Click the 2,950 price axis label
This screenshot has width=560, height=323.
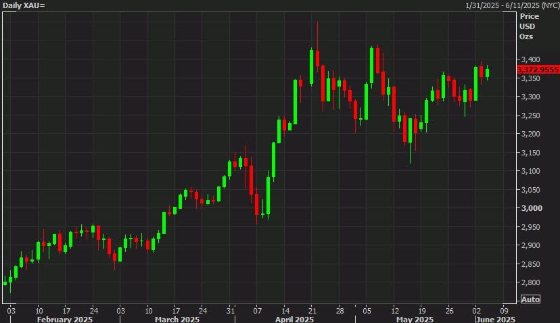[530, 226]
